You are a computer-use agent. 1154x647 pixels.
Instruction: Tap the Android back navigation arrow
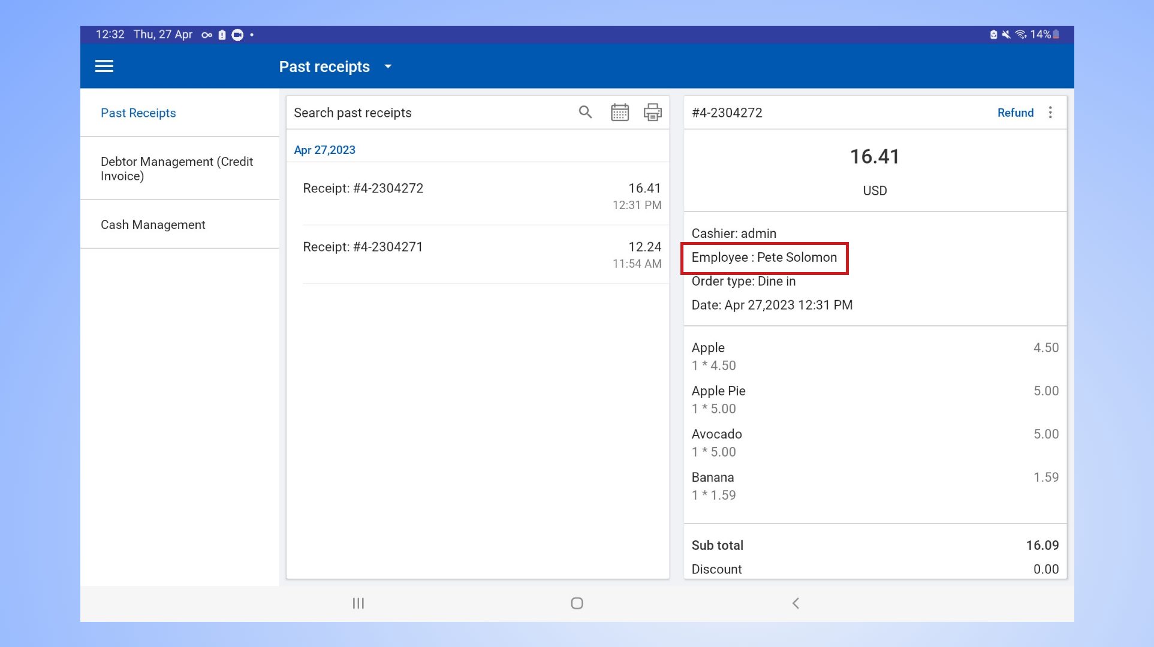[x=796, y=603]
